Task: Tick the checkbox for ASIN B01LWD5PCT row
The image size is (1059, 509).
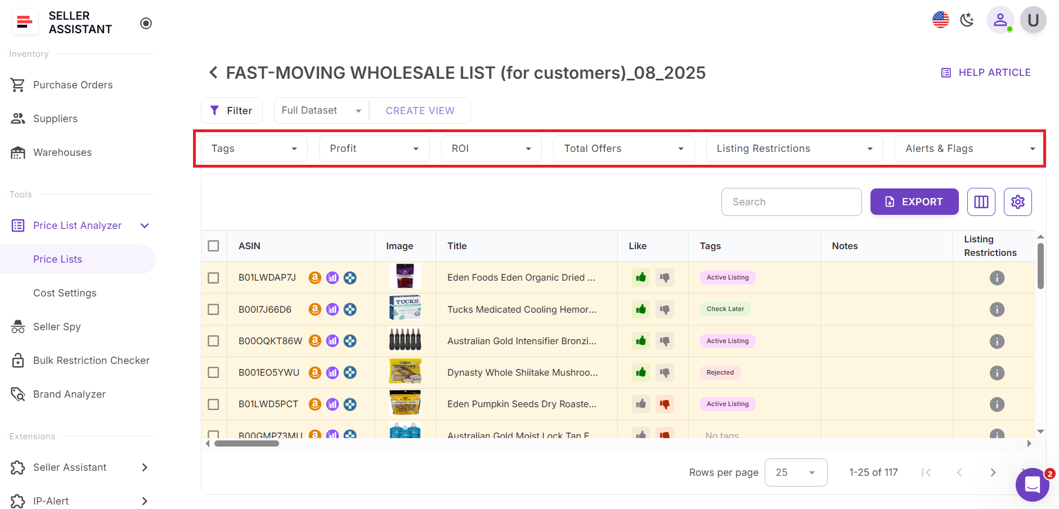Action: [x=213, y=404]
